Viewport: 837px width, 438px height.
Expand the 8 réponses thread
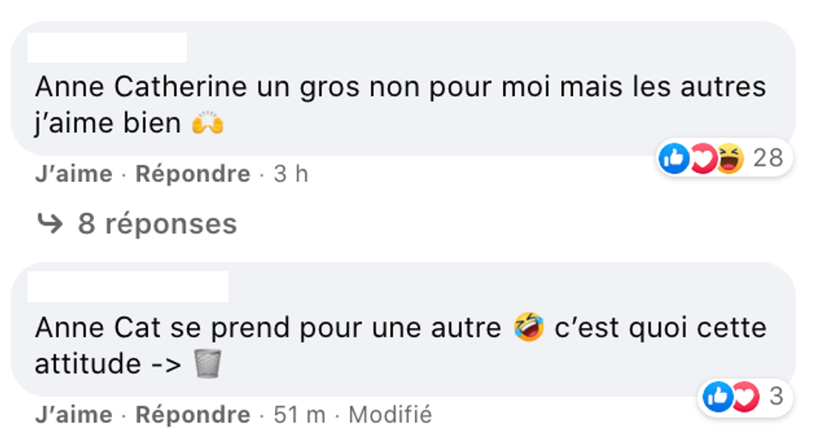156,224
